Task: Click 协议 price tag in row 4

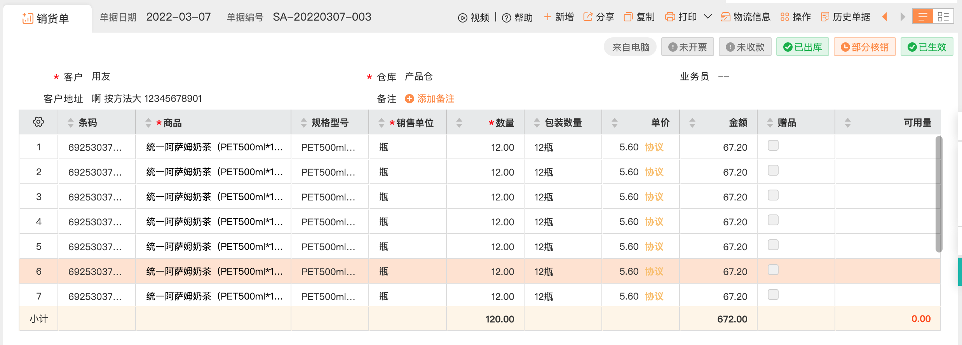Action: point(654,222)
